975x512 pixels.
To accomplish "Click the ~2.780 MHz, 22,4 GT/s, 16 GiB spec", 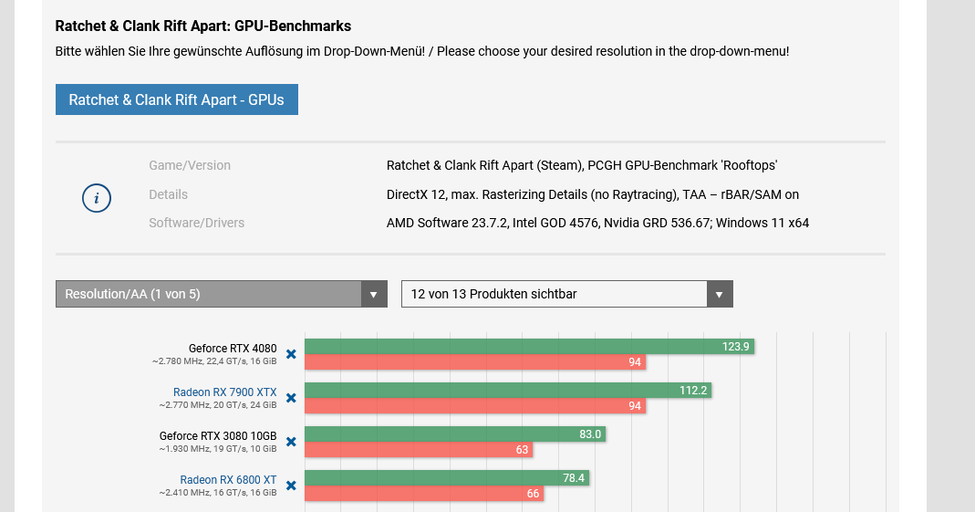I will point(214,361).
